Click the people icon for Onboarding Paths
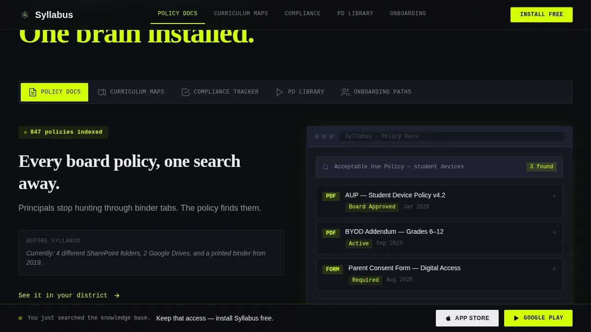This screenshot has height=332, width=591. tap(345, 92)
